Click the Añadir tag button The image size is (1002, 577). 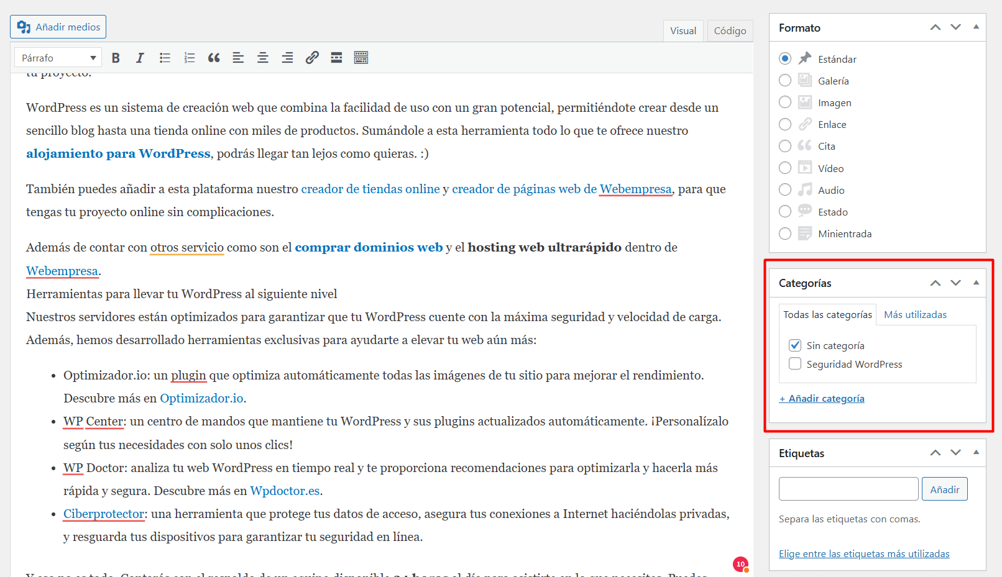click(944, 489)
